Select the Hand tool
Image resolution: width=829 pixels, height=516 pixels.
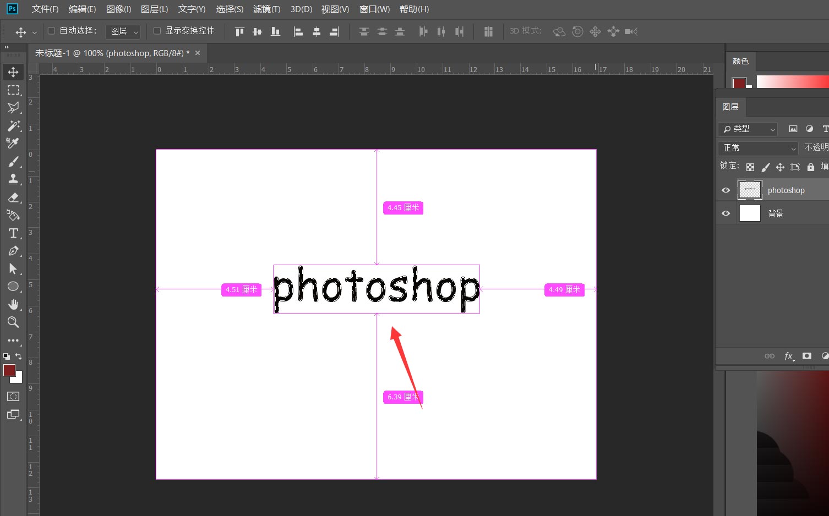[x=13, y=304]
